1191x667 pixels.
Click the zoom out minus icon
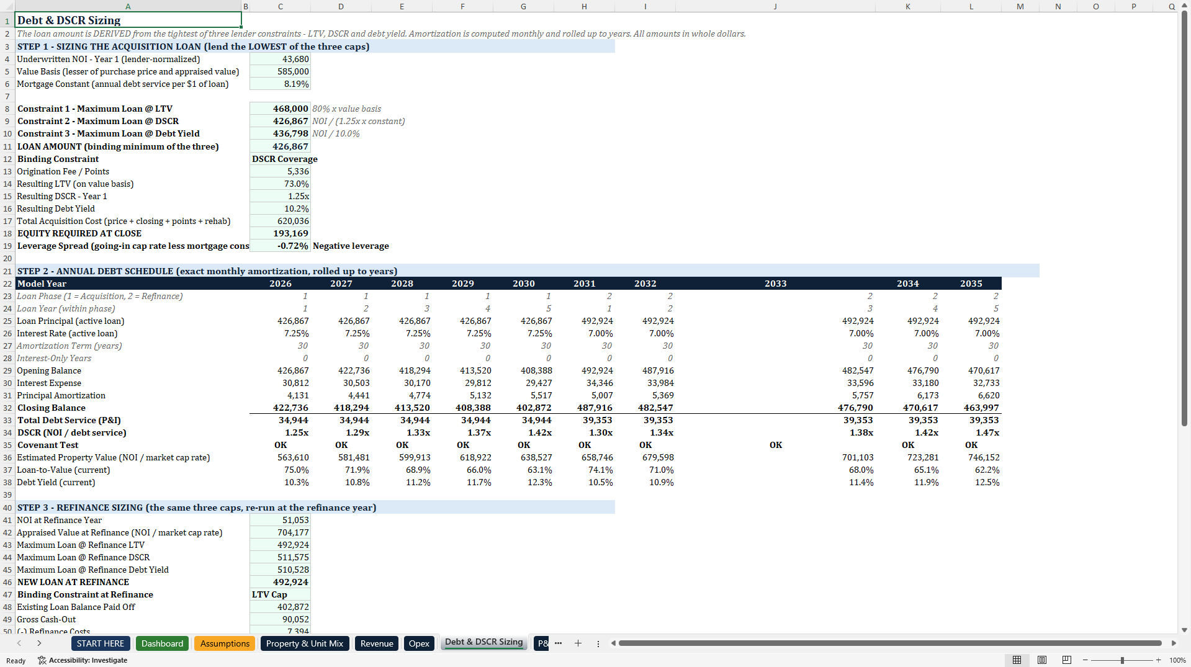(x=1085, y=660)
